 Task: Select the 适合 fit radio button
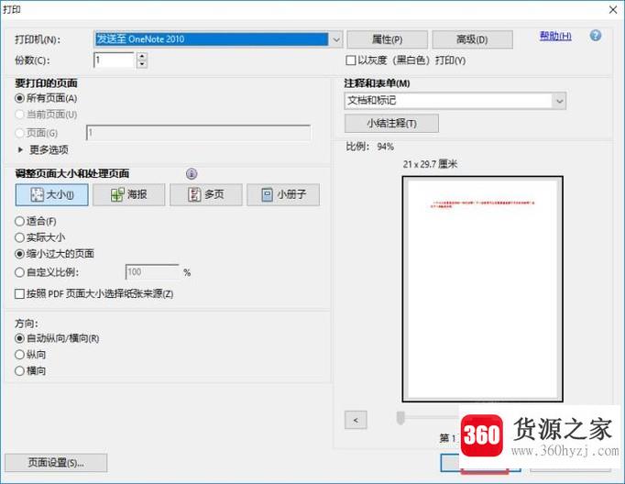click(19, 221)
